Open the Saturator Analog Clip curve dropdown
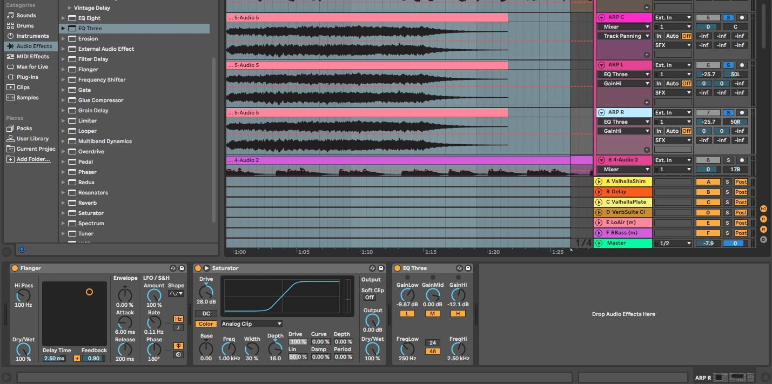Image resolution: width=772 pixels, height=384 pixels. tap(251, 324)
